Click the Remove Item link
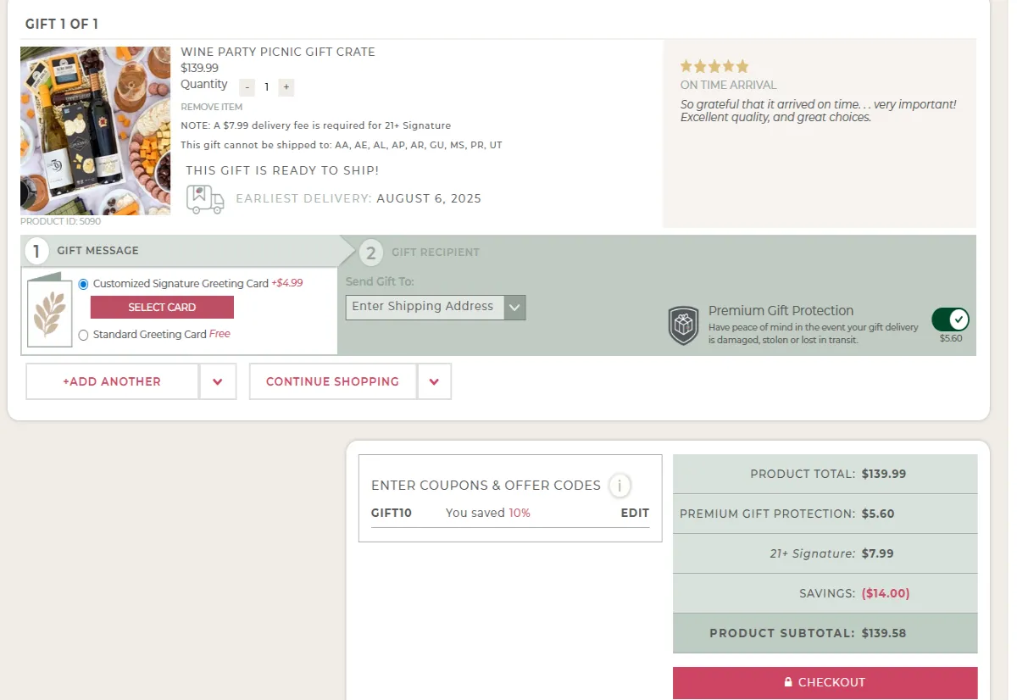 [212, 108]
